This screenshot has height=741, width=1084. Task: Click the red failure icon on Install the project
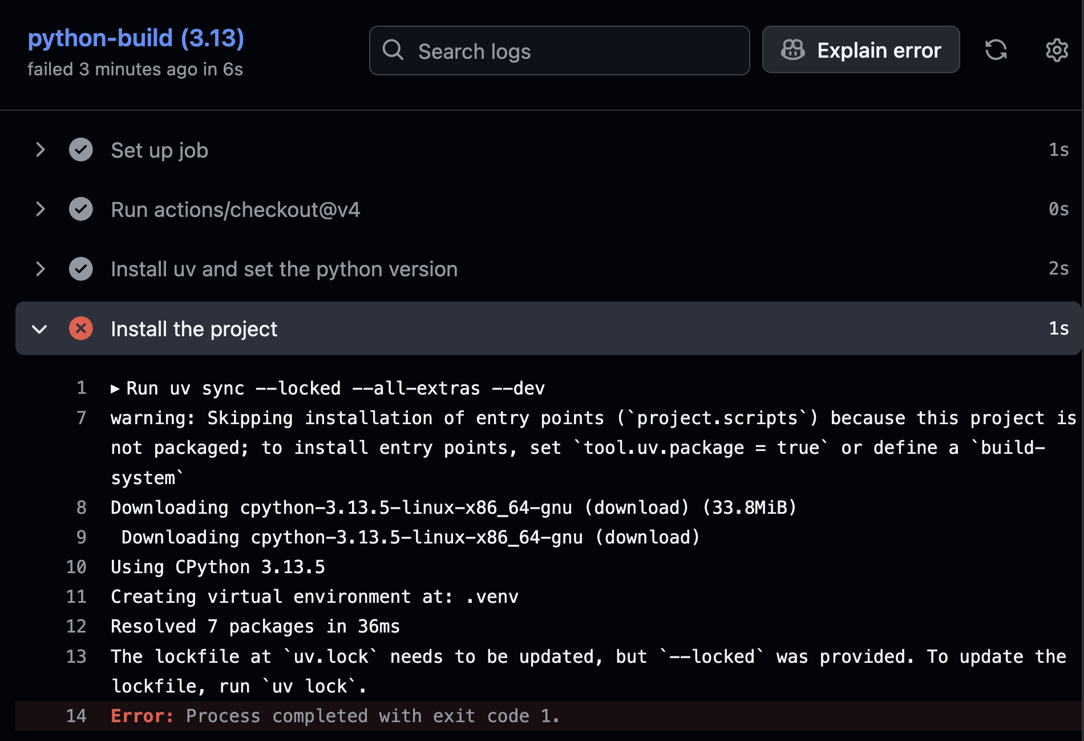pos(81,328)
